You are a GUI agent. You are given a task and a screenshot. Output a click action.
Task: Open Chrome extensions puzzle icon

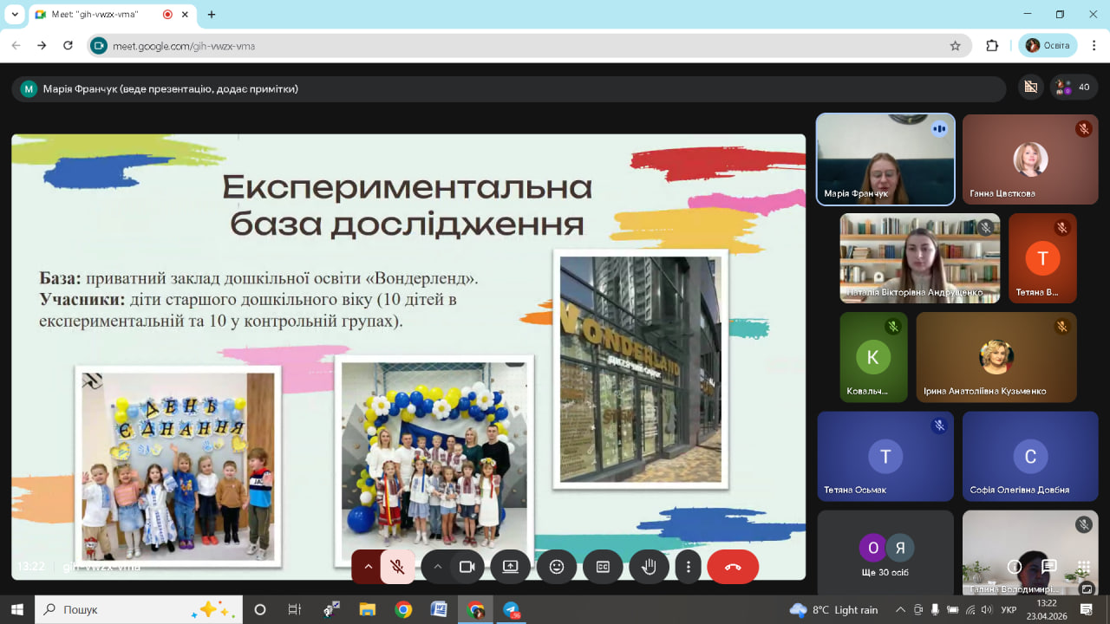click(992, 46)
